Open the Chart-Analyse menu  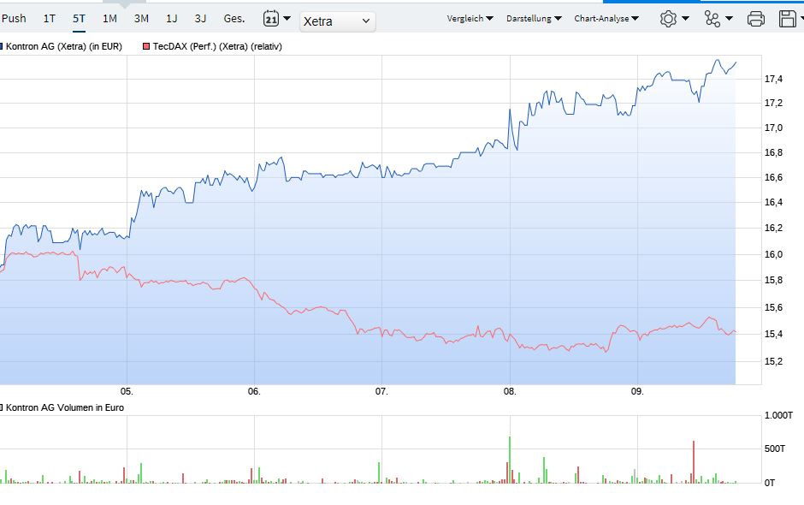[x=607, y=18]
